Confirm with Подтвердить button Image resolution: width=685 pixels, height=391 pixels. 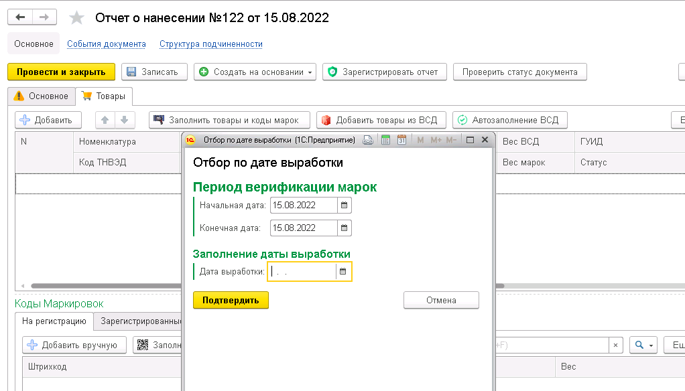[x=231, y=300]
